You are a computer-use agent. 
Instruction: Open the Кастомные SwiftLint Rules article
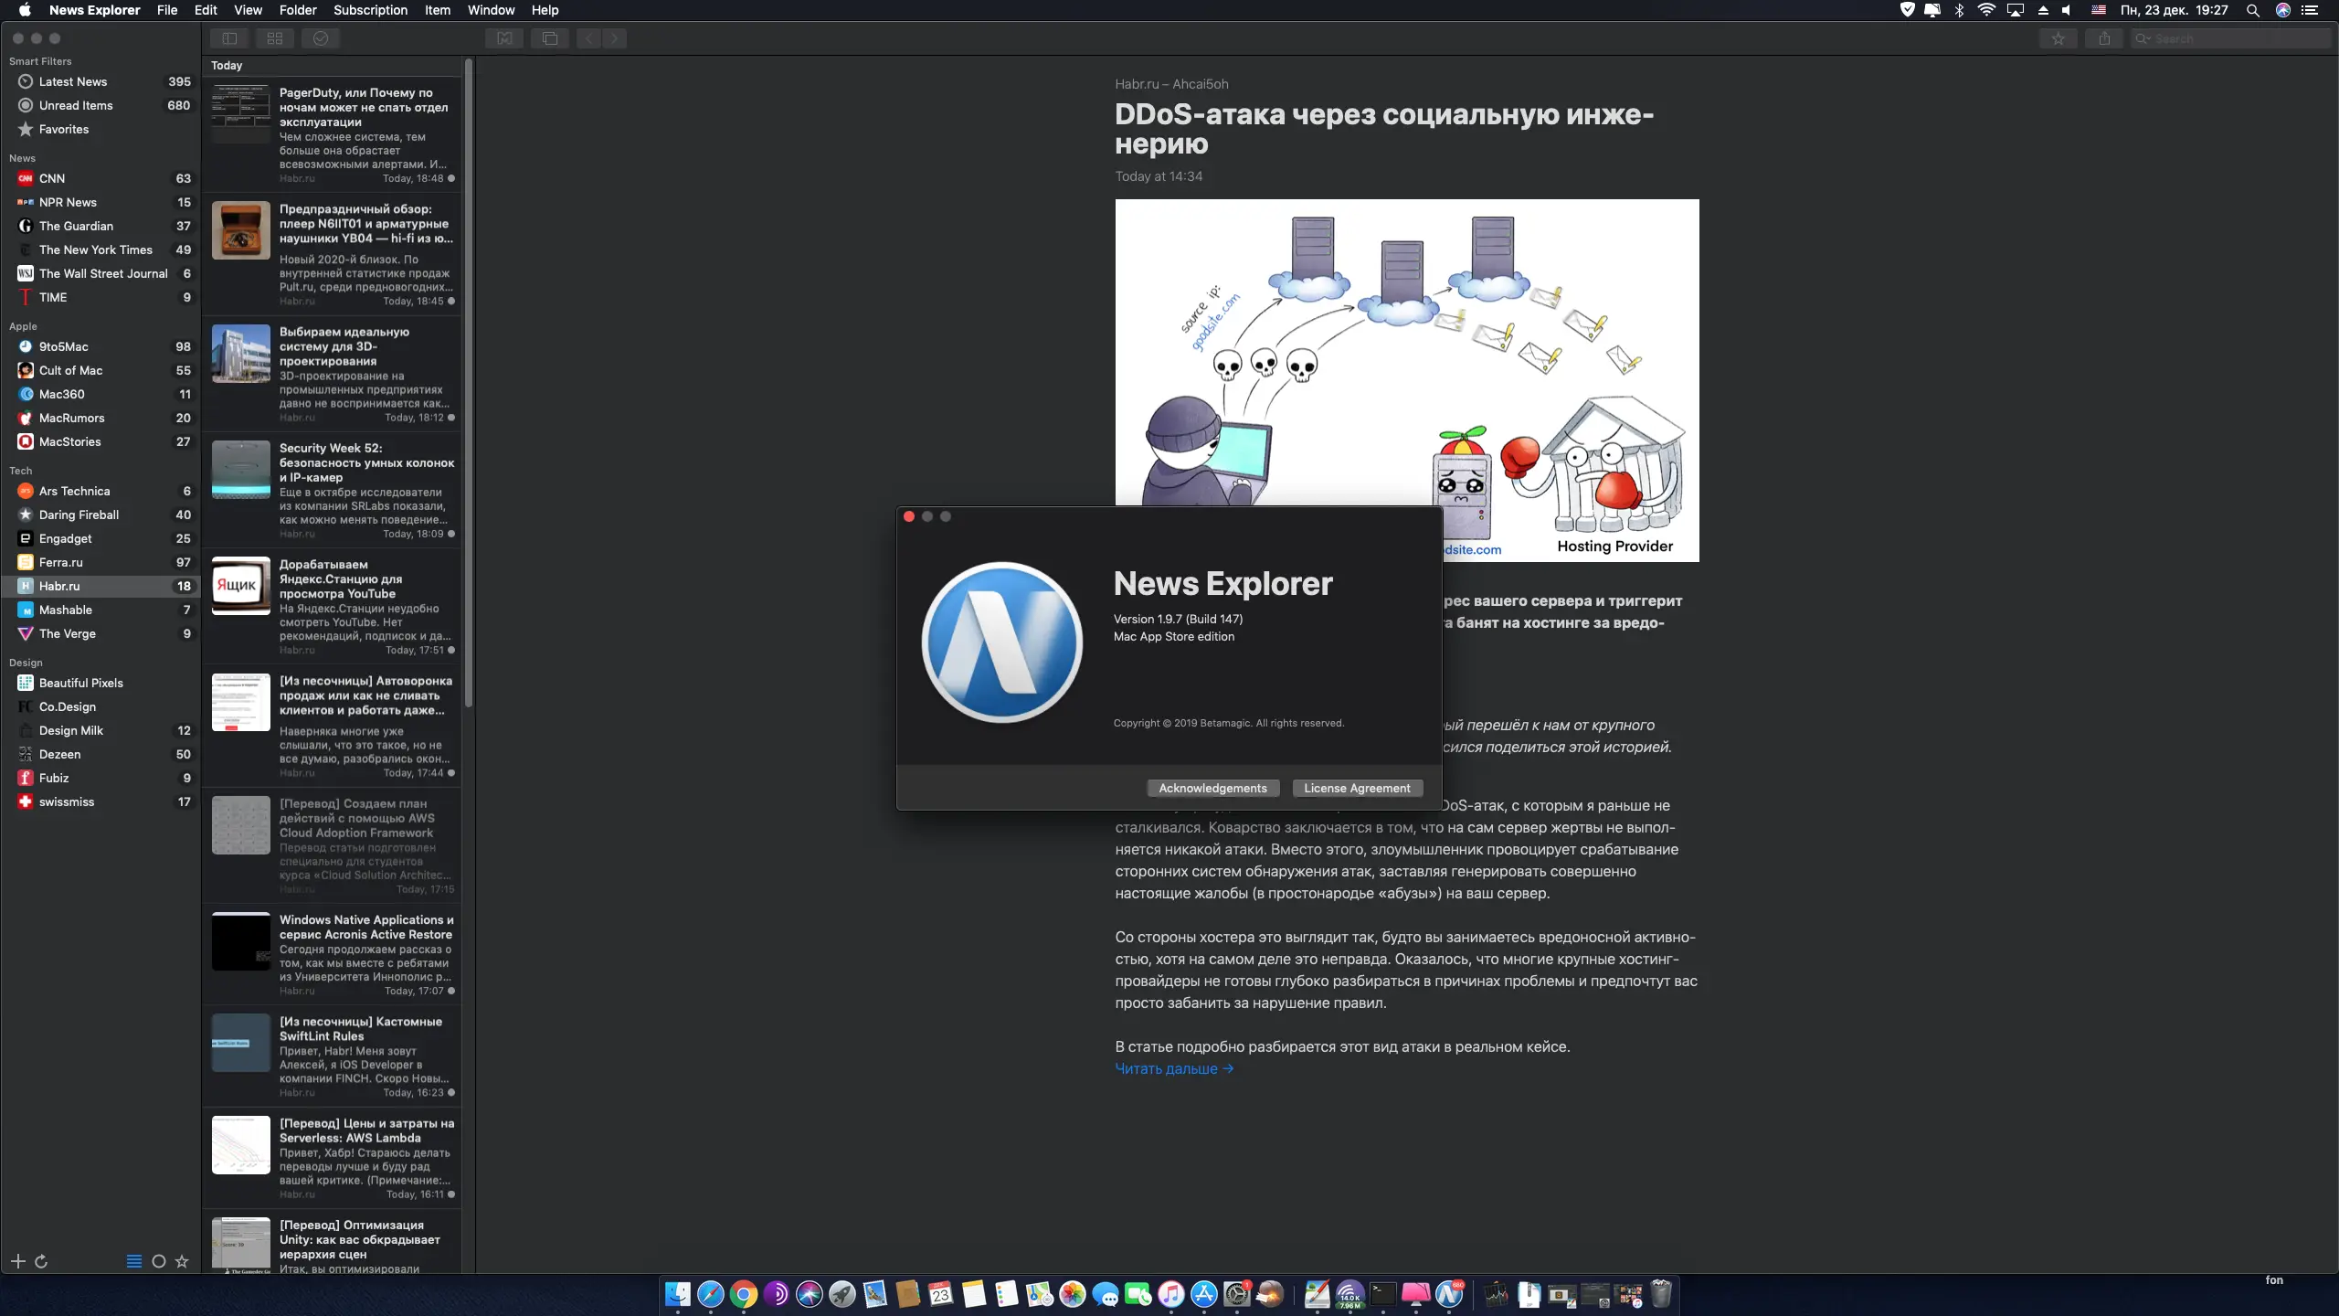333,1056
